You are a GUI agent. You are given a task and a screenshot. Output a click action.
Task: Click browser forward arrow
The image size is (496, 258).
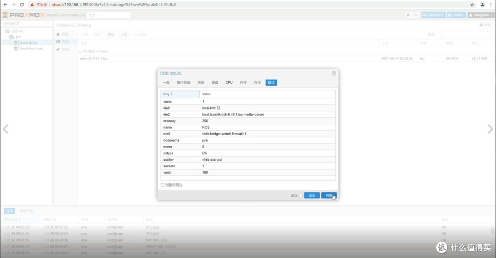click(13, 5)
